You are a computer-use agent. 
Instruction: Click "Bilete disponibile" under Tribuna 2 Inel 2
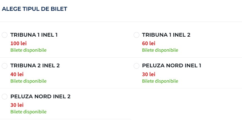(x=28, y=81)
